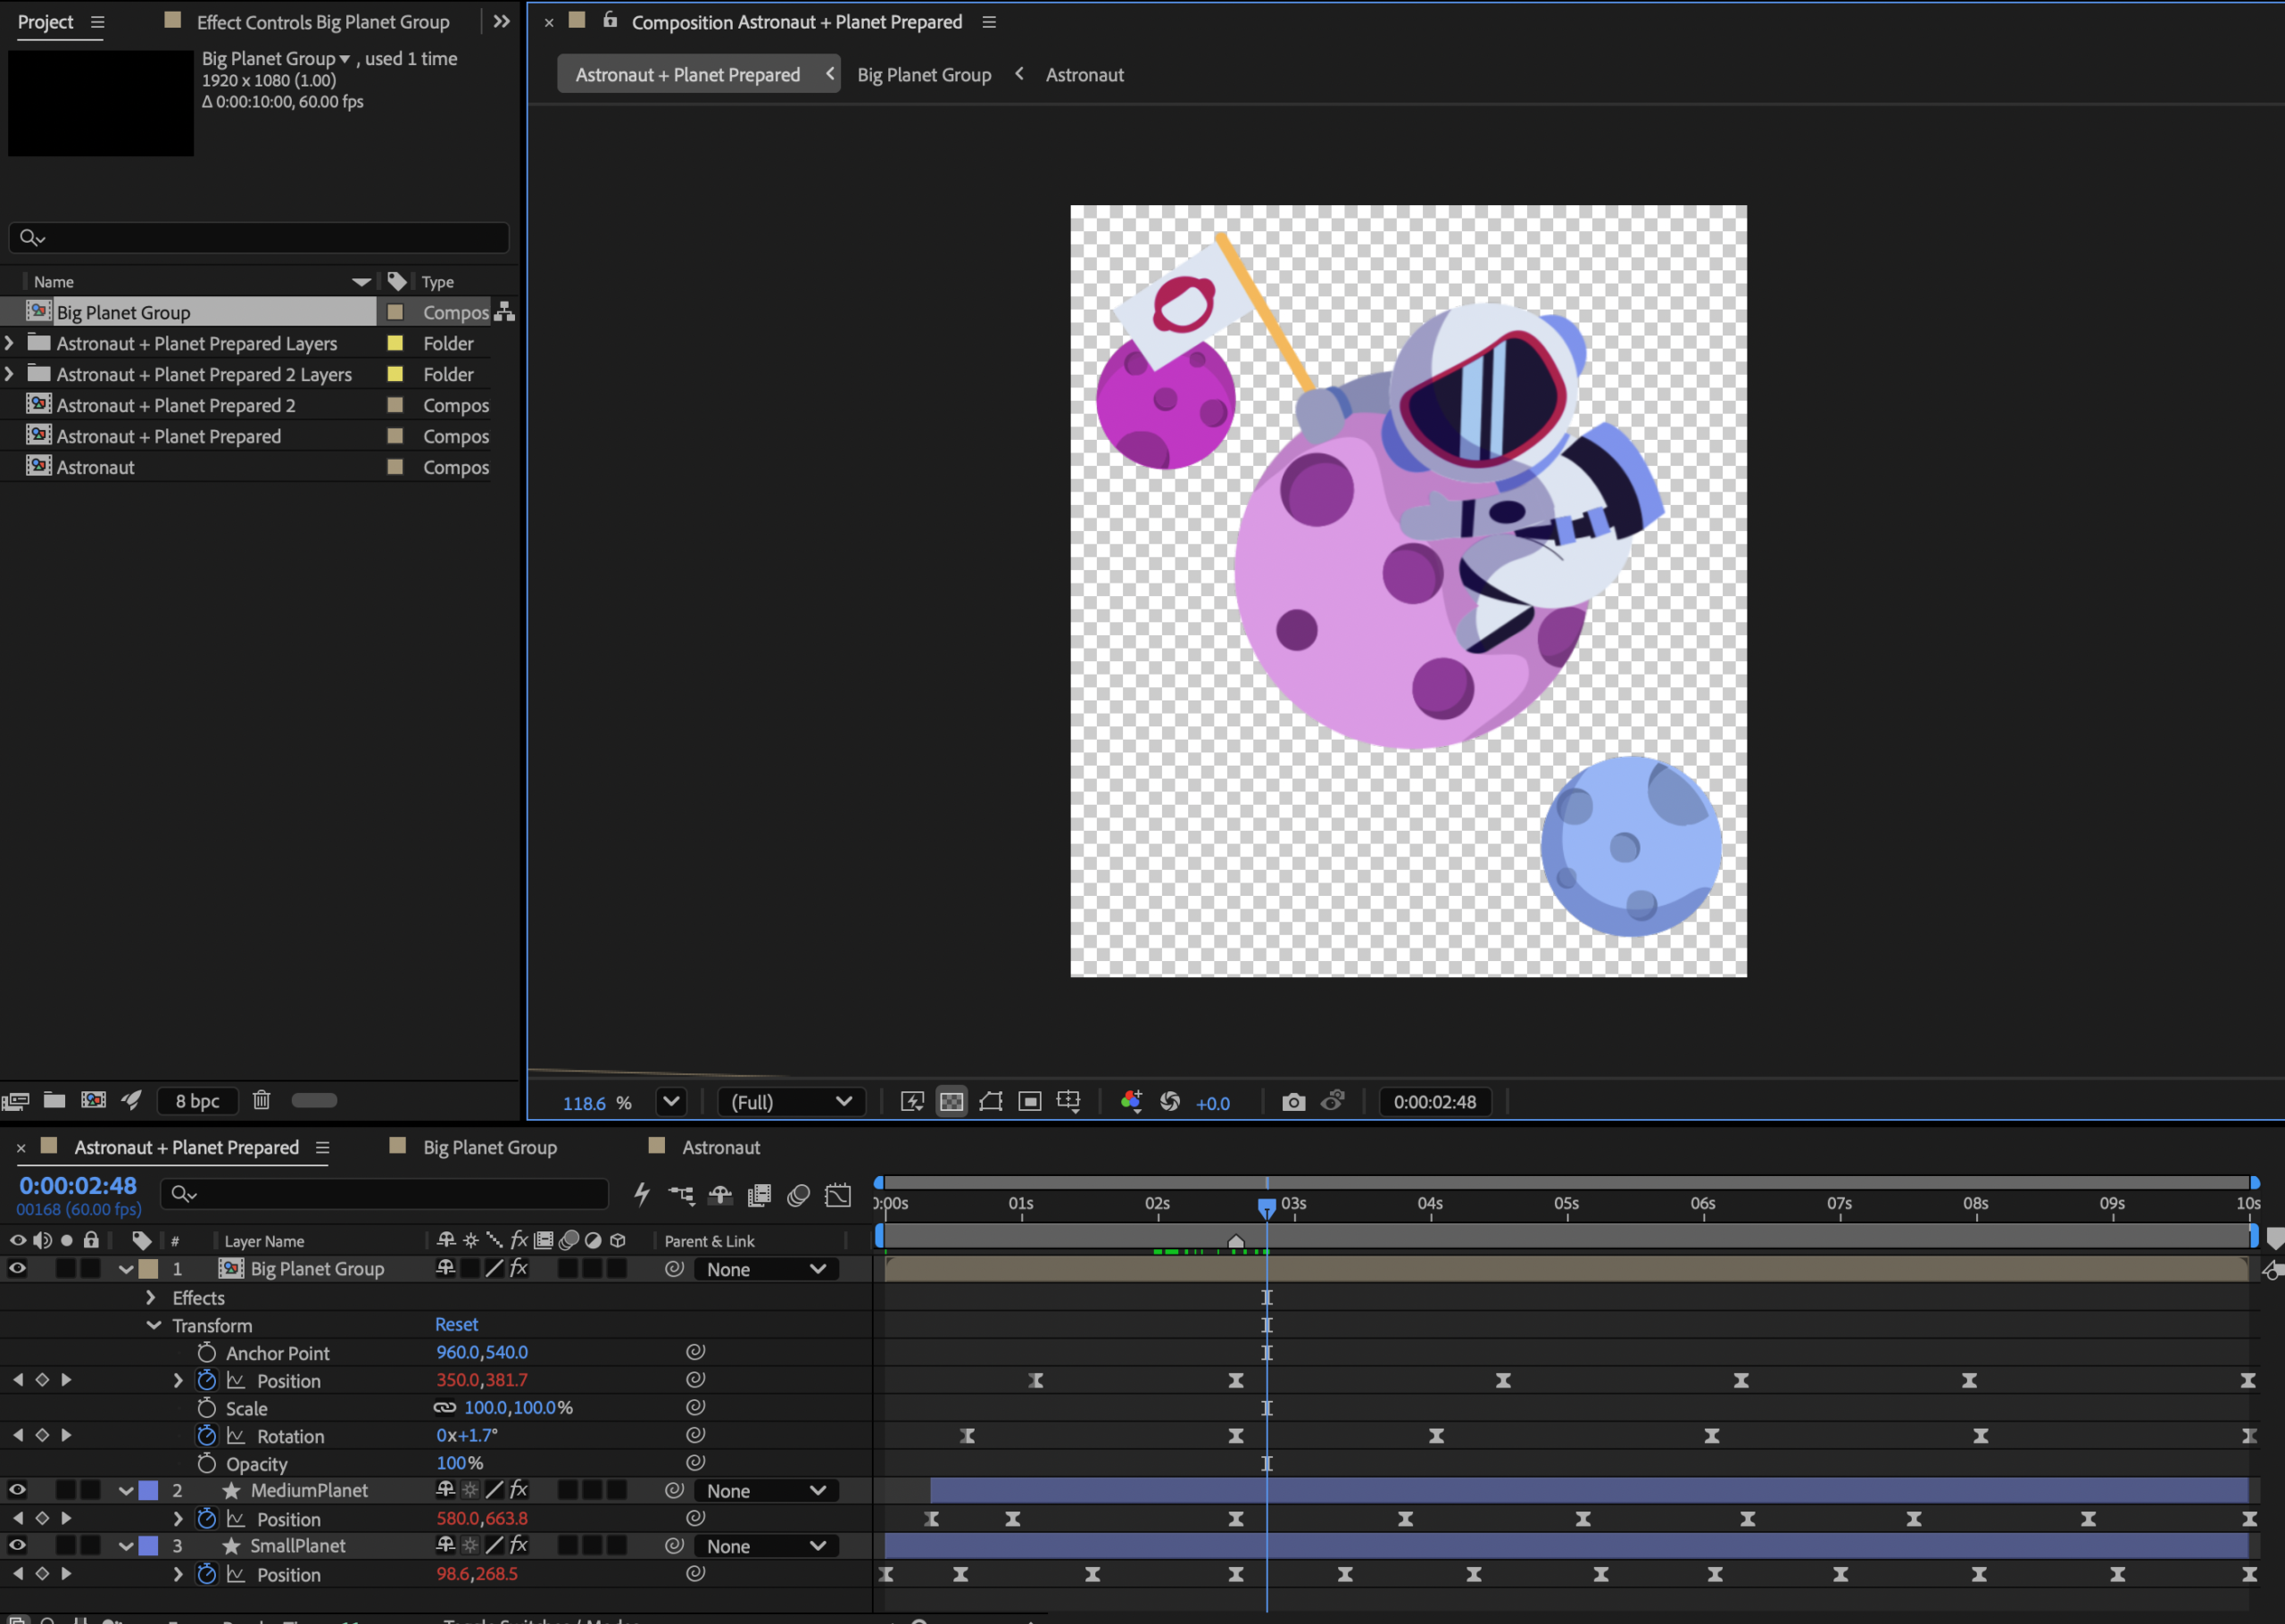Open Composition Mini-Flowchart in timeline
The width and height of the screenshot is (2285, 1624).
pos(681,1194)
